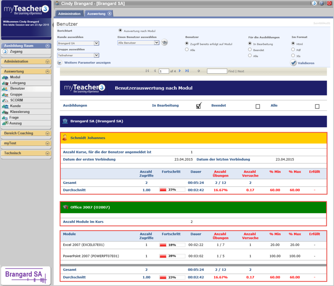Open the Modul report icon in sidebar
334x286 pixels.
(5, 77)
